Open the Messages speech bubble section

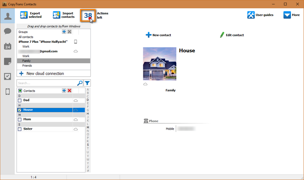pyautogui.click(x=8, y=31)
